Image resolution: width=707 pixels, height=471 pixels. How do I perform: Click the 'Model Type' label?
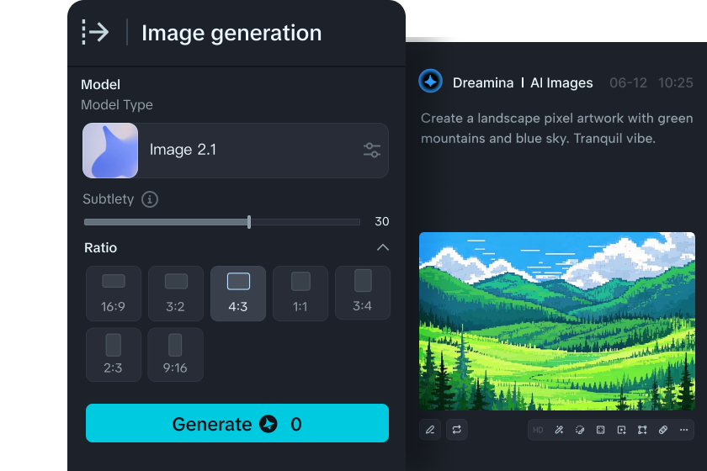117,105
